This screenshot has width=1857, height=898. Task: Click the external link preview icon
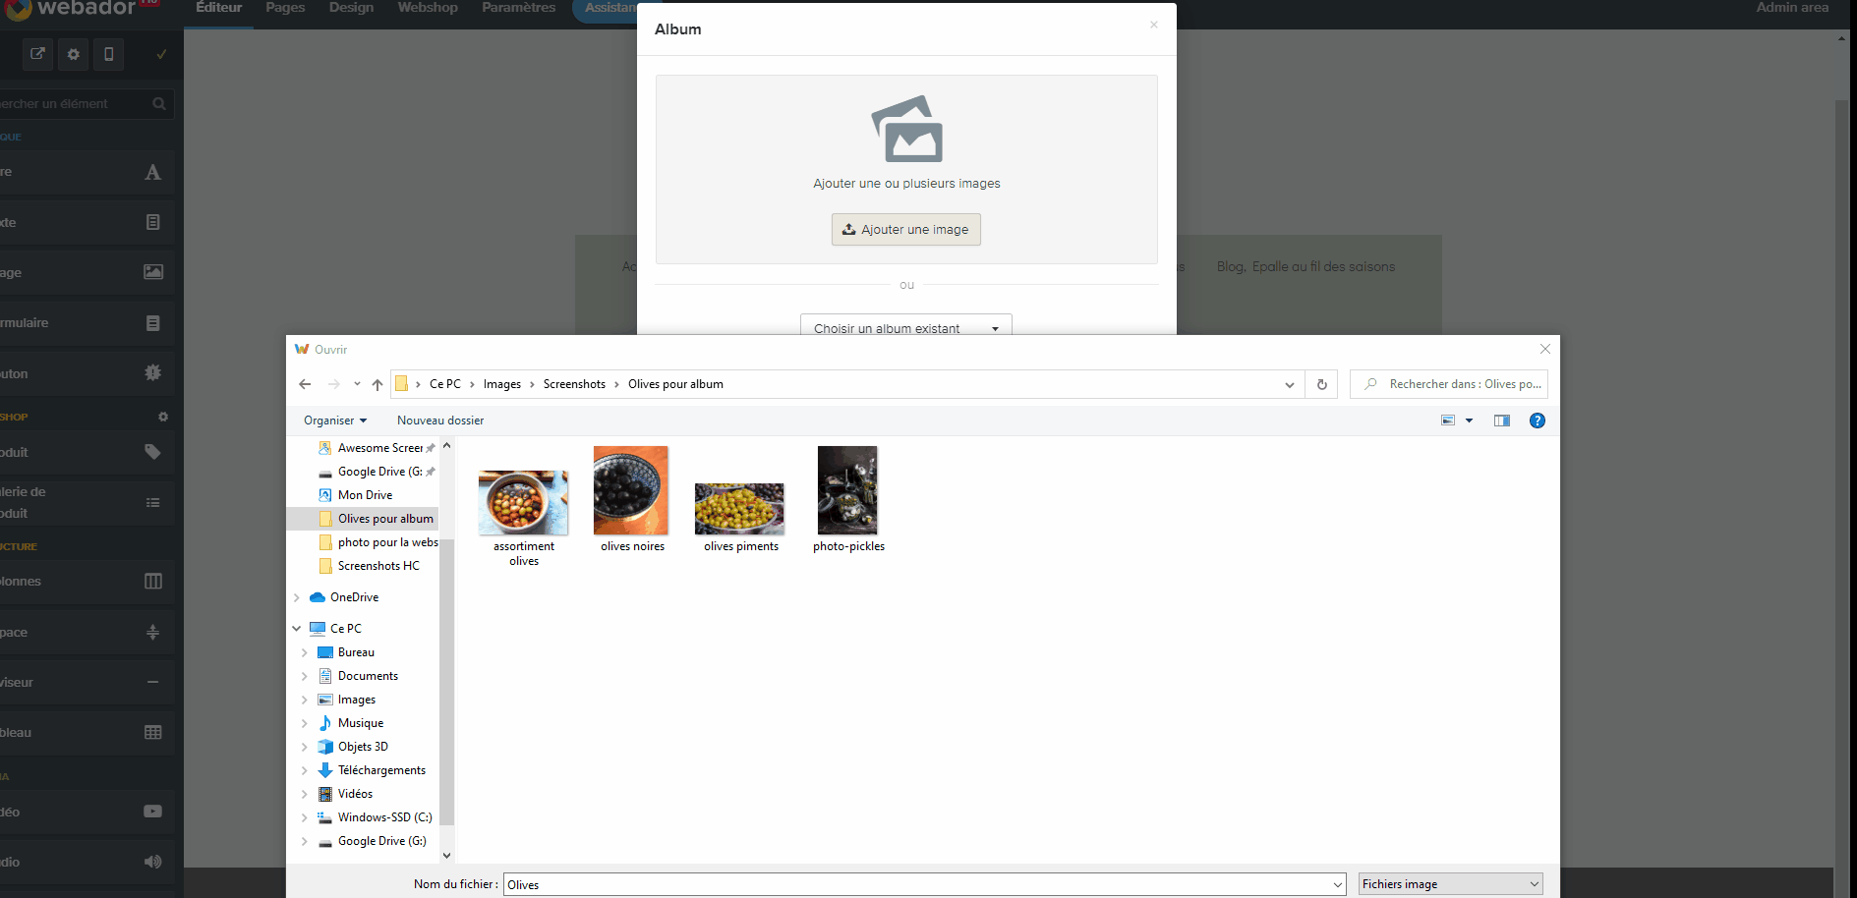pos(37,54)
